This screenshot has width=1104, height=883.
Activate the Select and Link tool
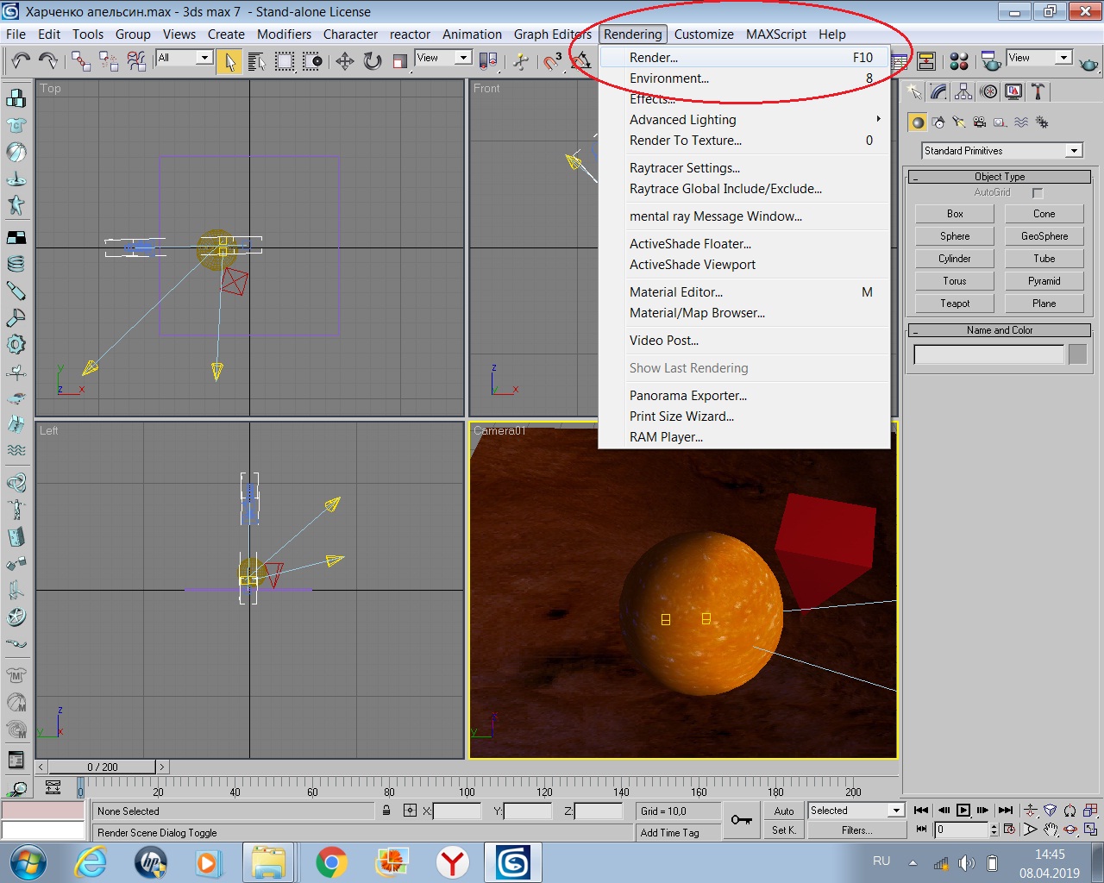81,60
